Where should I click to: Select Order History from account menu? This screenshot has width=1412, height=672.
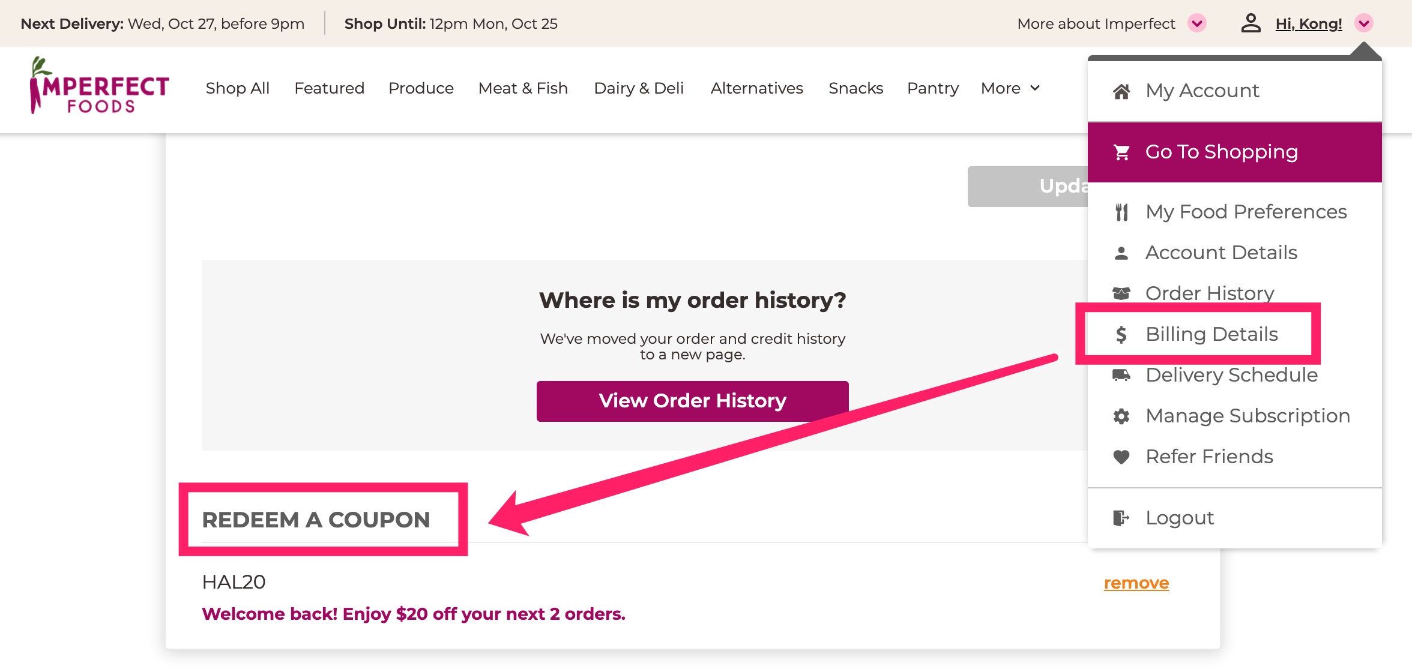1209,293
